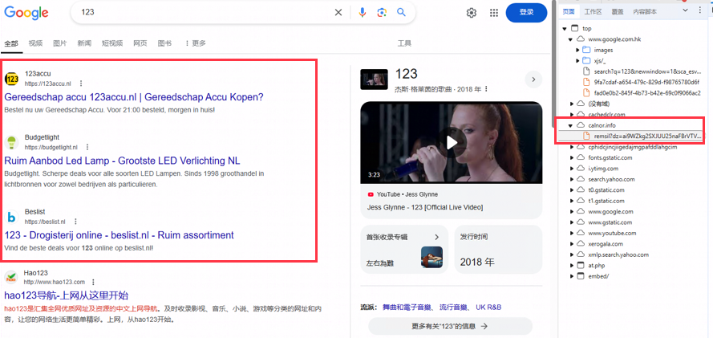Open the 工具 search tools
Image resolution: width=713 pixels, height=338 pixels.
[x=404, y=43]
